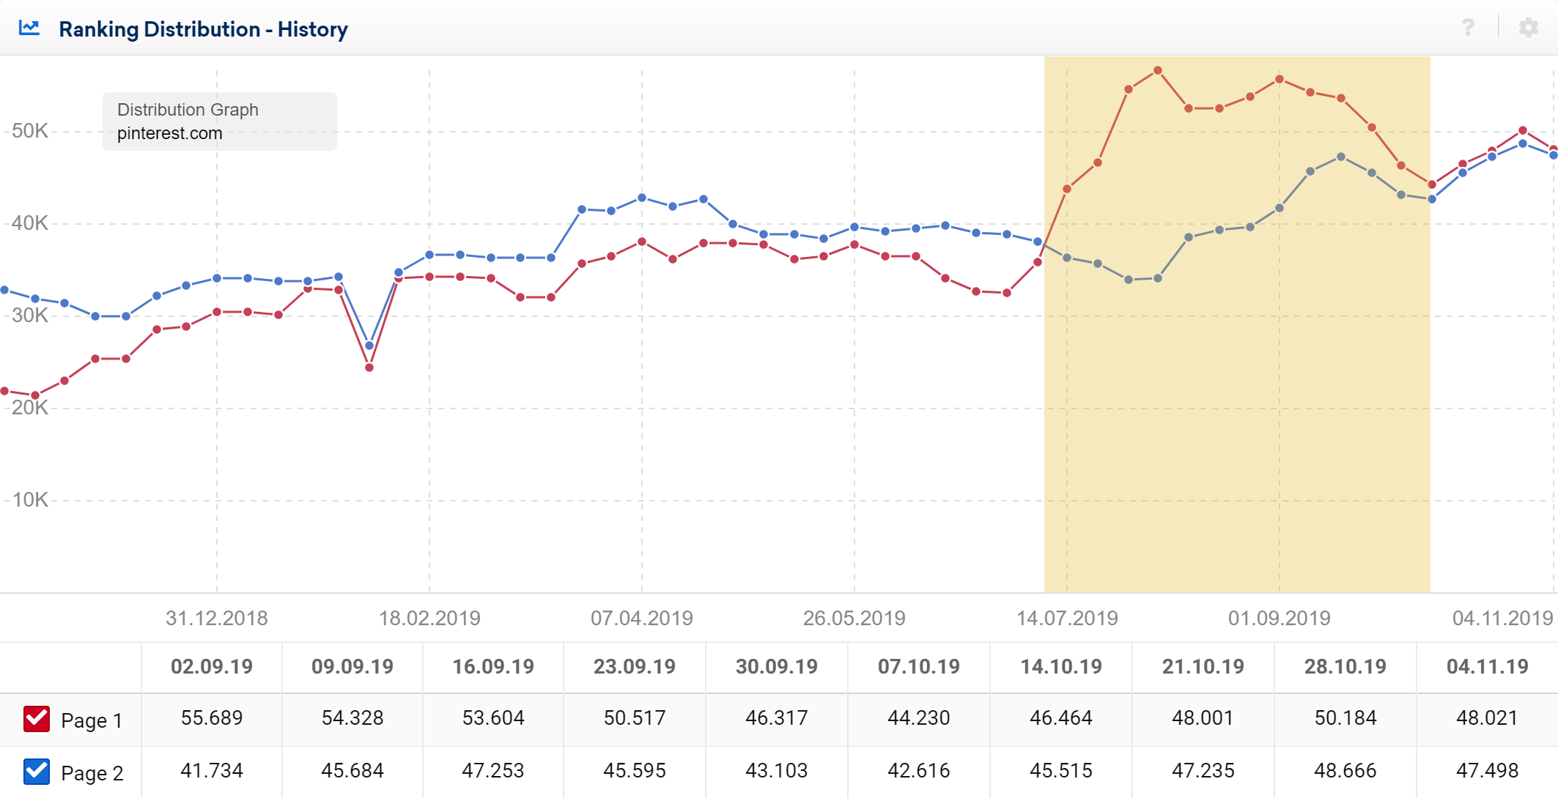1558x798 pixels.
Task: Click the 14.07.2019 axis date label
Action: [1066, 619]
